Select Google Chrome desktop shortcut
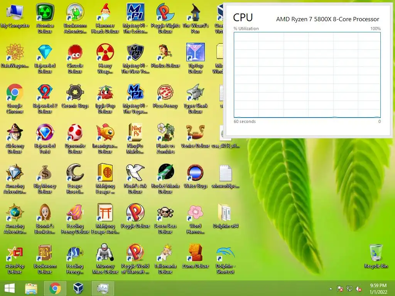Viewport: 395px width, 296px height. [15, 92]
